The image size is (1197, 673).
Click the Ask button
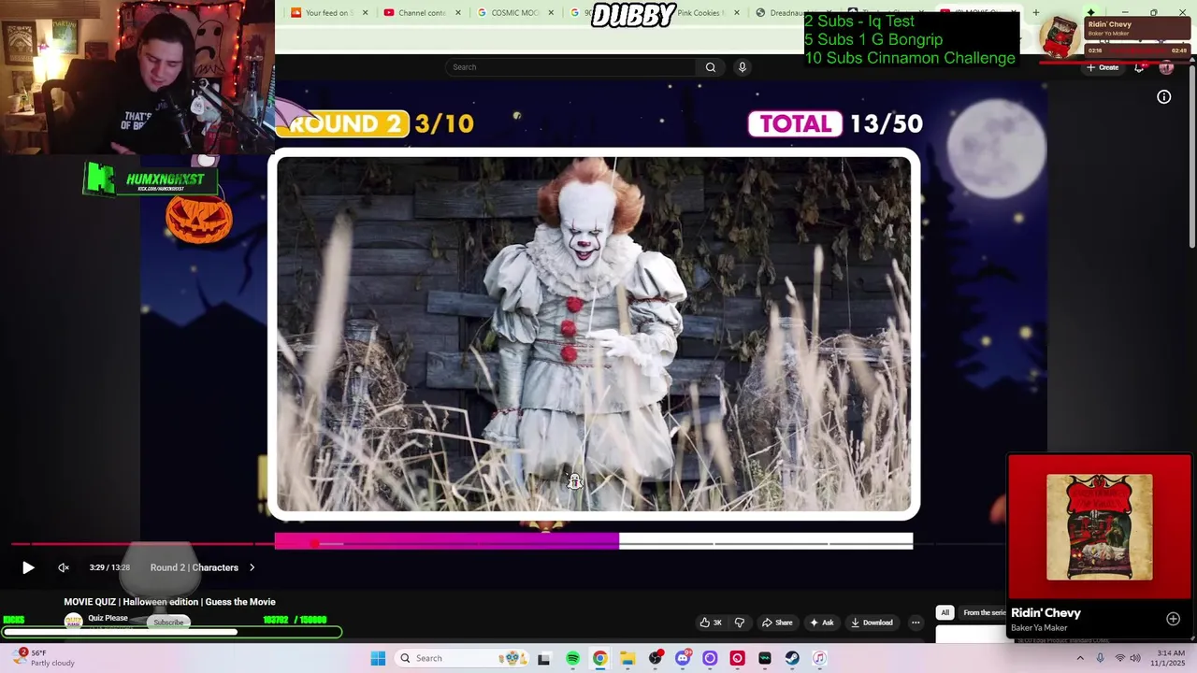pyautogui.click(x=822, y=623)
